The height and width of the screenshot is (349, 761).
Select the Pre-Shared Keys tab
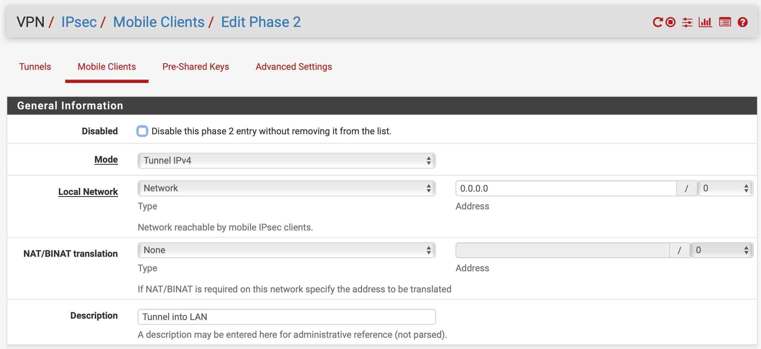coord(196,67)
